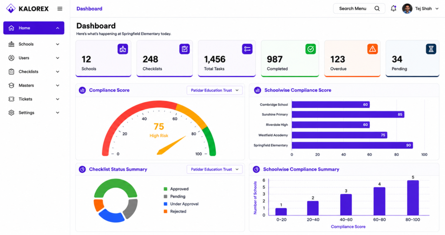Expand the Masters sidebar chevron

point(58,85)
